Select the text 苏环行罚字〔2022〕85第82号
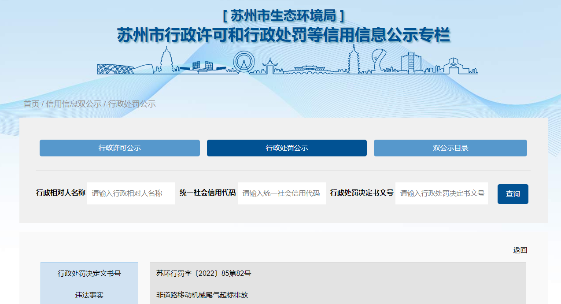The width and height of the screenshot is (561, 304). coord(203,274)
